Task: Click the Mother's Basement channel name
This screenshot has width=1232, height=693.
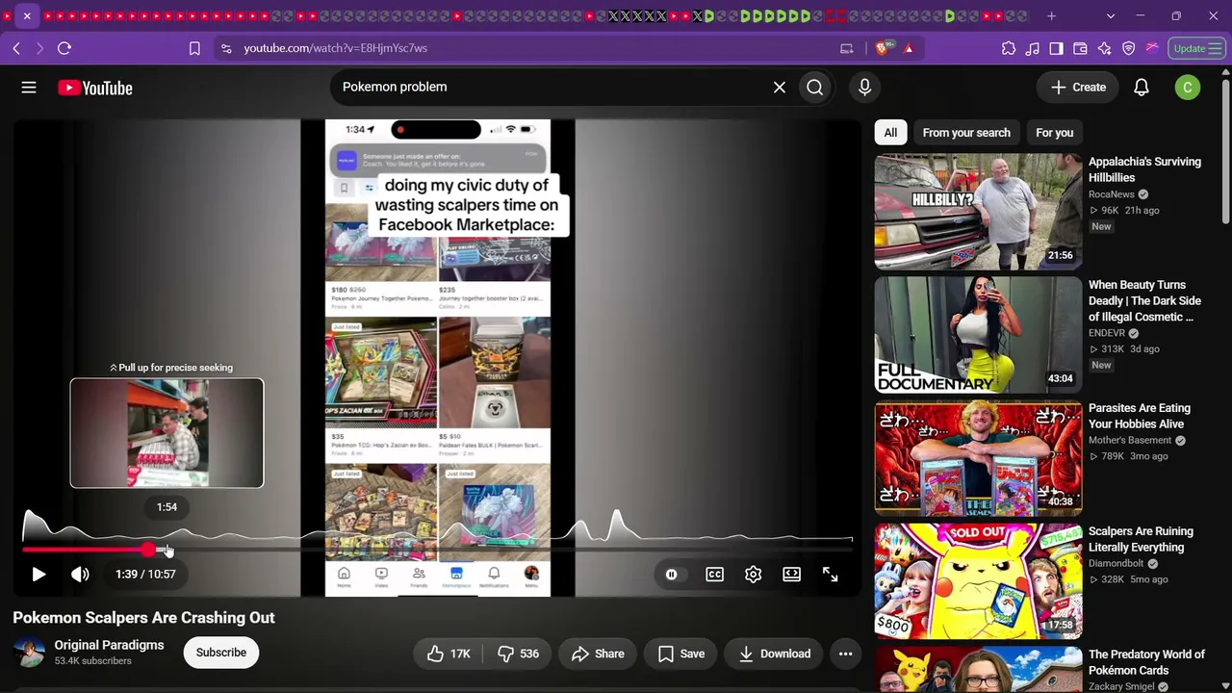Action: (1130, 441)
